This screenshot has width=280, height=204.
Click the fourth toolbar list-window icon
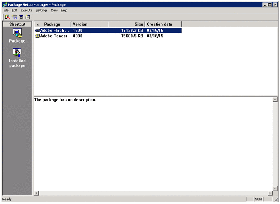(x=28, y=17)
